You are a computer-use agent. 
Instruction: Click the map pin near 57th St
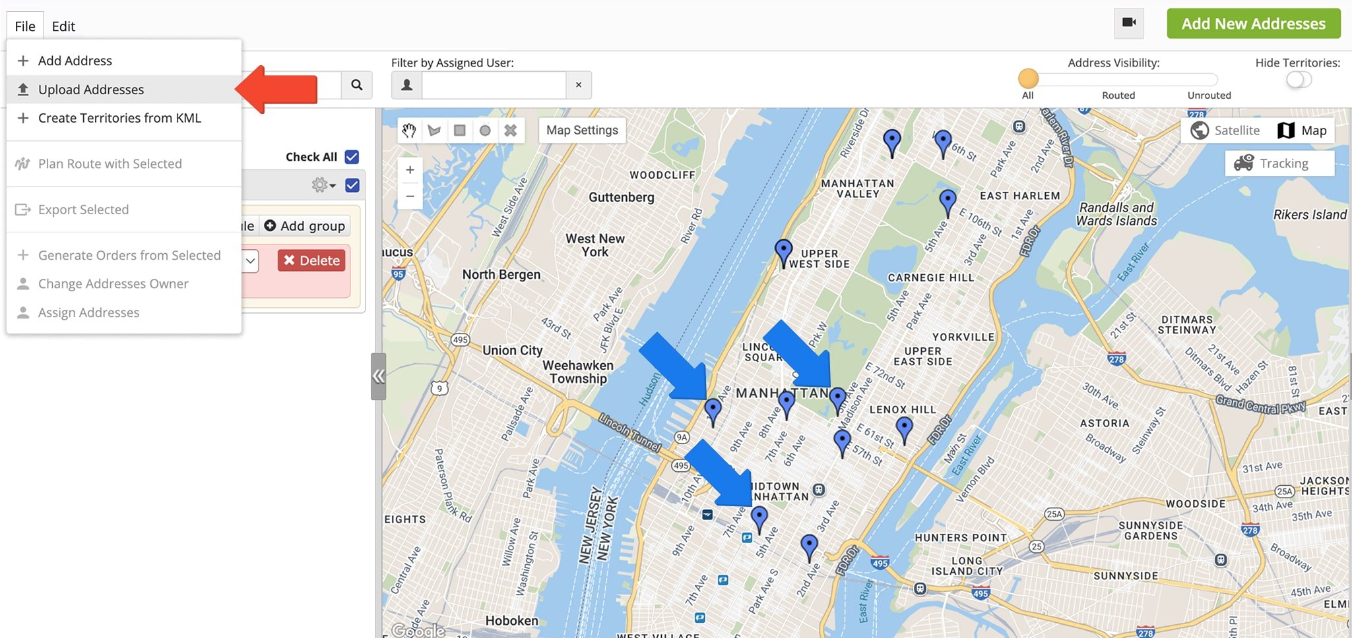tap(843, 442)
